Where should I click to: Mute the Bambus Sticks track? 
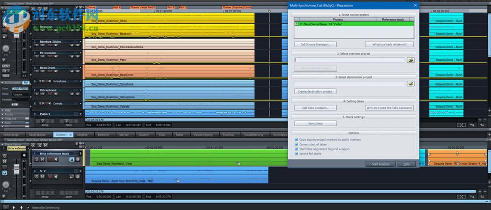point(43,45)
